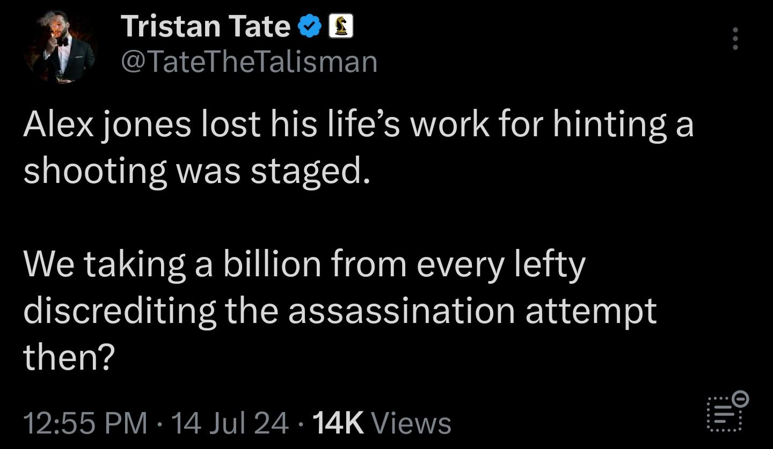Click the final word "then?" in tweet

click(x=69, y=357)
